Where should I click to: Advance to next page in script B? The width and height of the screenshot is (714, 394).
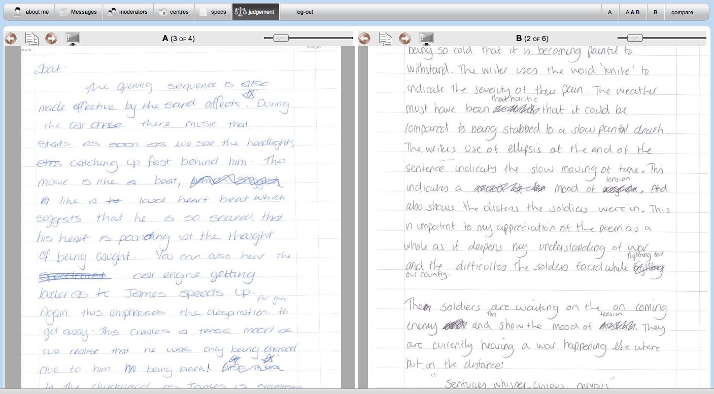pos(405,39)
